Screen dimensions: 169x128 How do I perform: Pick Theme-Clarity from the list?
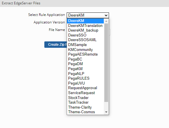pos(85,107)
